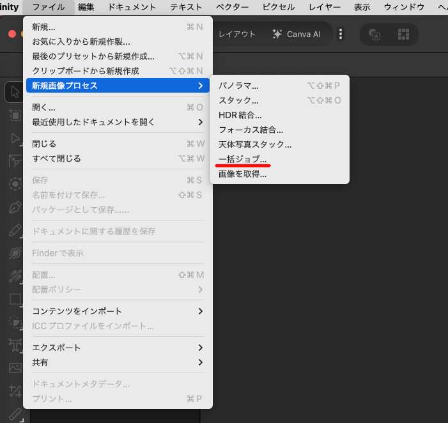Open the ウィンドウ menu
Viewport: 448px width, 423px height.
coord(404,7)
